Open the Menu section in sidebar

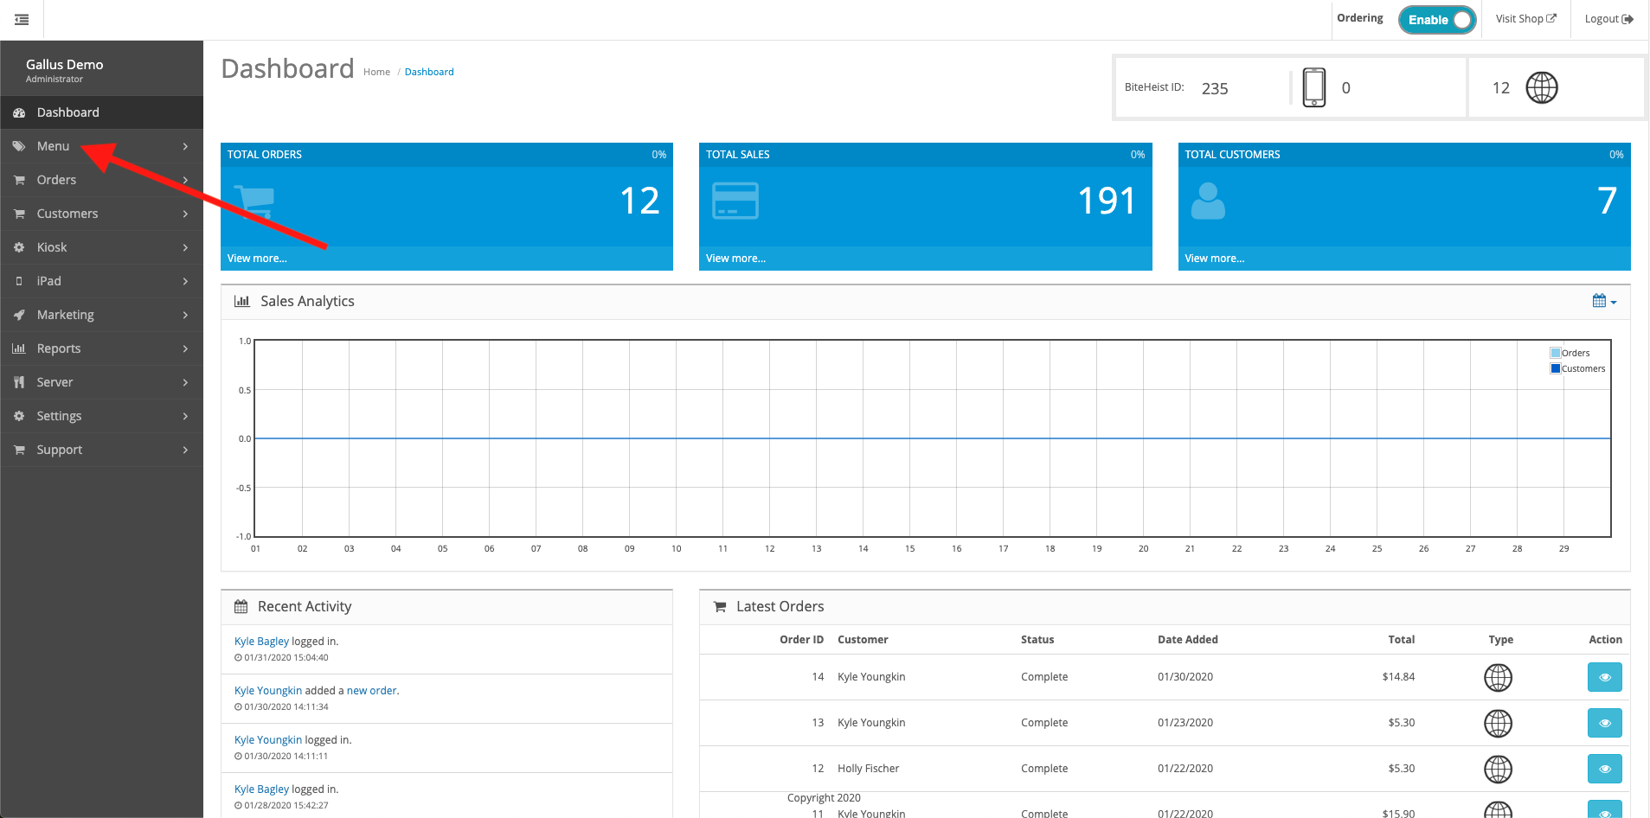coord(101,147)
